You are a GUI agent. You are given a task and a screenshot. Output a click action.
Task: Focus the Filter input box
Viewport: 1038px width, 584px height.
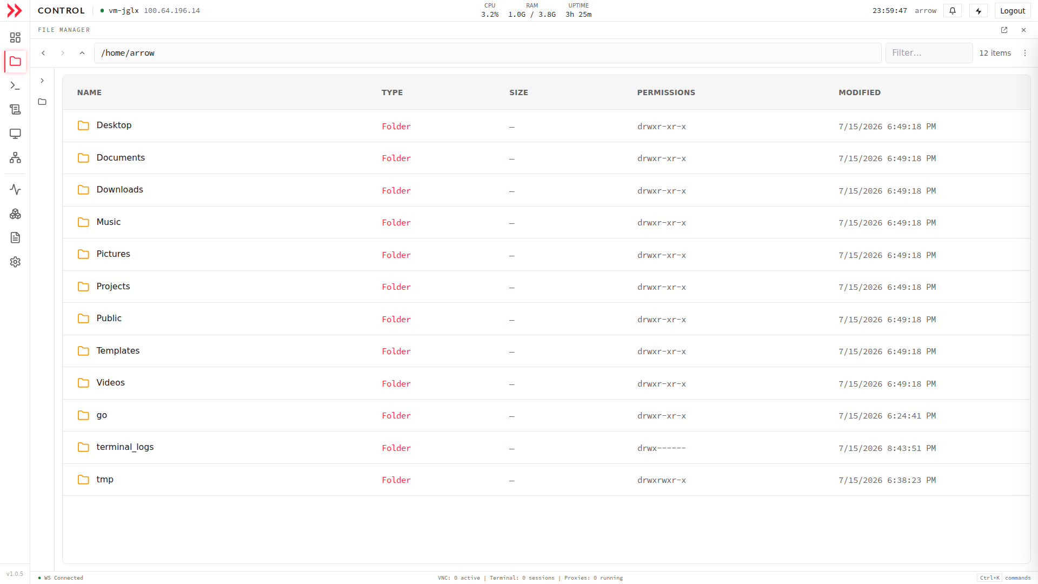coord(929,53)
